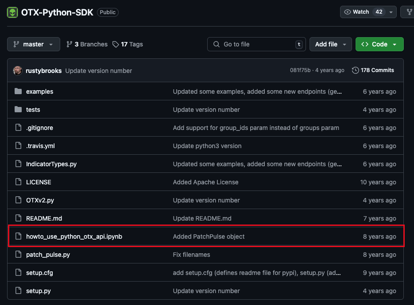The height and width of the screenshot is (305, 414).
Task: Click the file icon beside setup.cfg
Action: pos(18,272)
